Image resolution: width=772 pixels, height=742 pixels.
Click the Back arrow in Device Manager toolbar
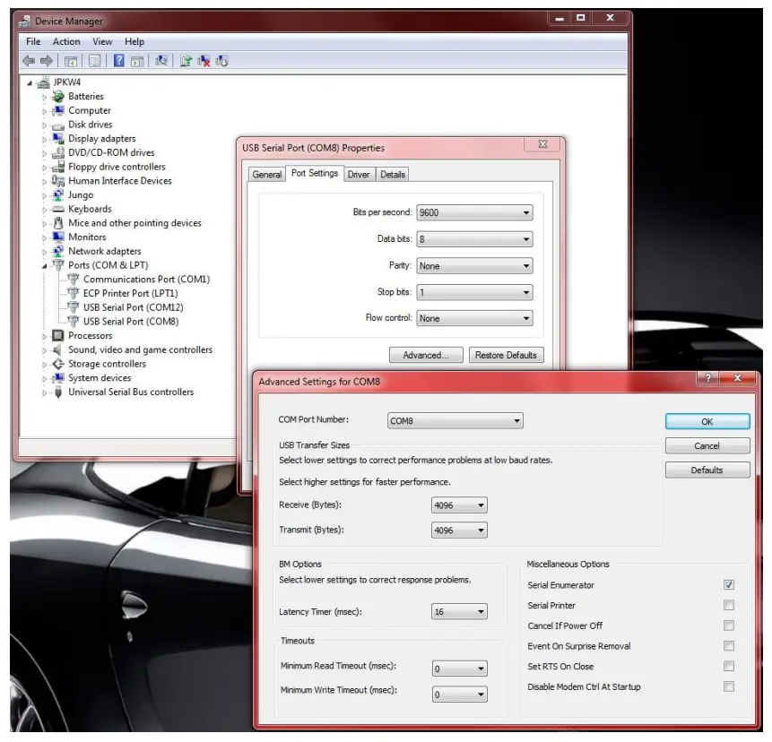point(29,61)
